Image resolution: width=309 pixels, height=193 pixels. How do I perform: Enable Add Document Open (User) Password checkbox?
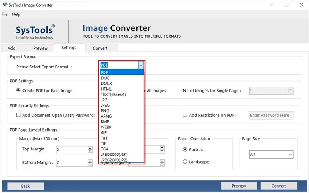tap(18, 115)
